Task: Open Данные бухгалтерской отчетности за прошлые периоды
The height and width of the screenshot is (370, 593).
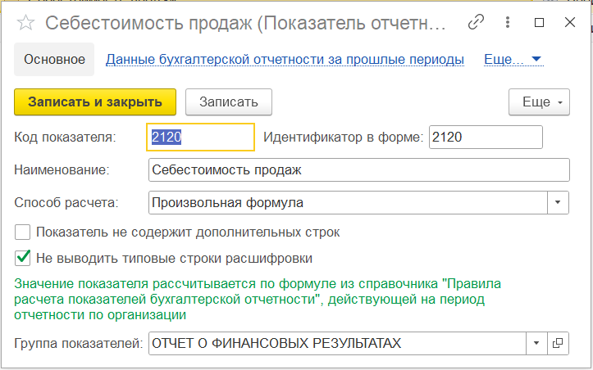Action: point(285,60)
